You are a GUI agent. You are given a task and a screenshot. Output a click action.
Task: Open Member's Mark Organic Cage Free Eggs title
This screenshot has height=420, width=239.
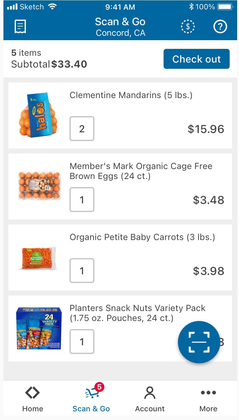click(141, 171)
